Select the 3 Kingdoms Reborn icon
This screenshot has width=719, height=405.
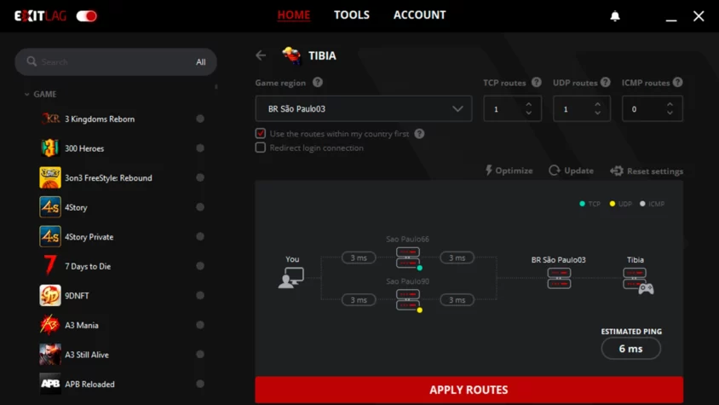coord(50,119)
